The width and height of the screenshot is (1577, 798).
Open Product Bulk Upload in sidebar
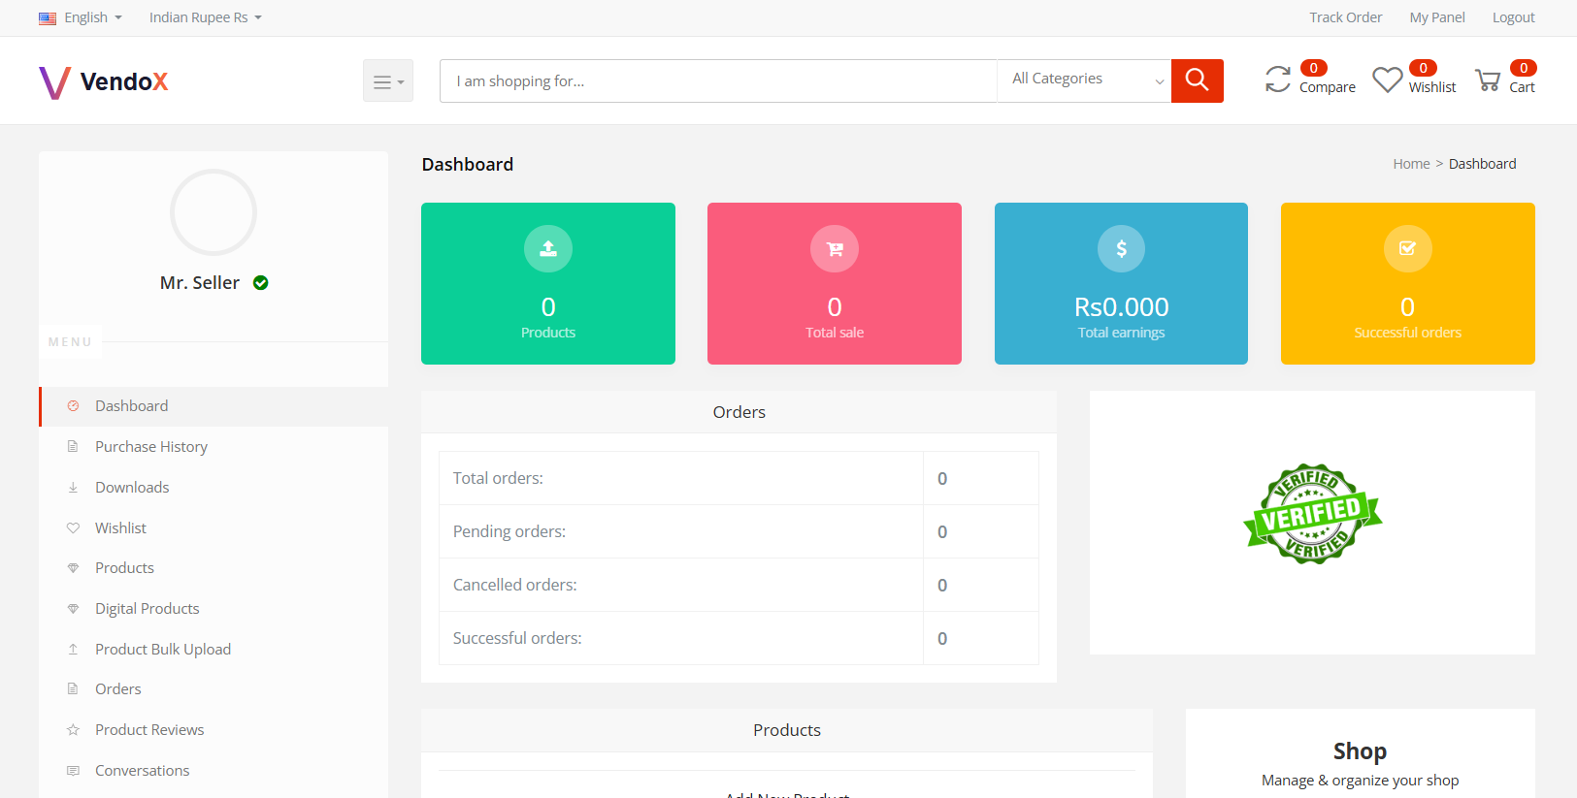pyautogui.click(x=163, y=650)
